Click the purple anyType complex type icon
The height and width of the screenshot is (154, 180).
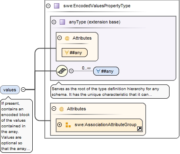(62, 22)
